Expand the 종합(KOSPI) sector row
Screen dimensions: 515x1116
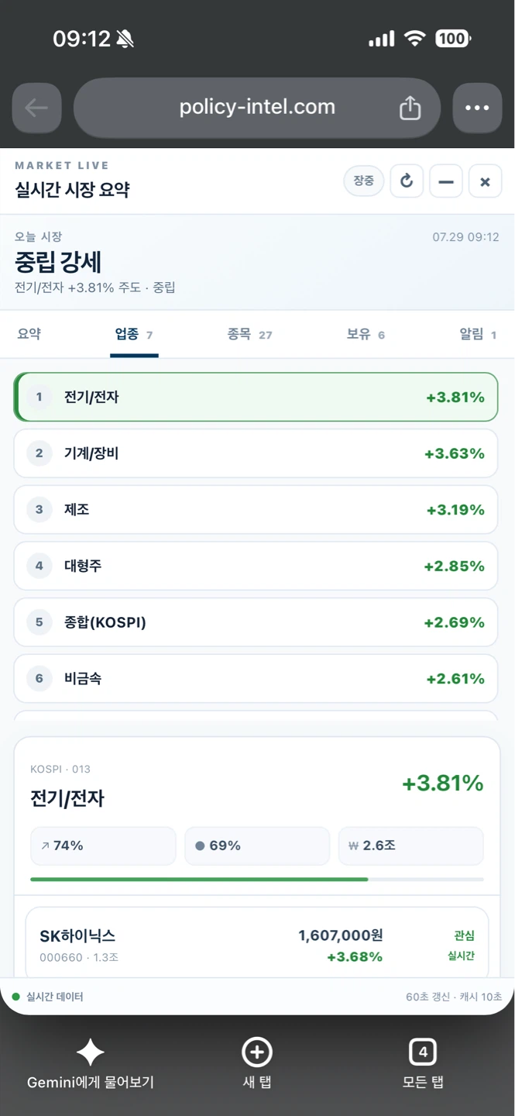[256, 622]
